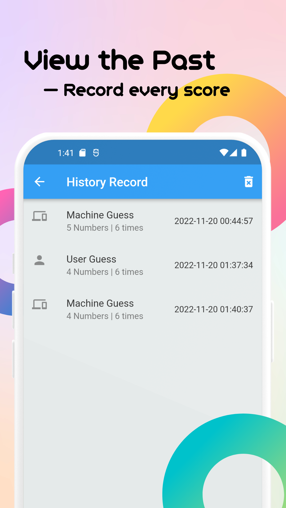Go back using the arrow in History Record
The image size is (286, 508).
click(39, 182)
